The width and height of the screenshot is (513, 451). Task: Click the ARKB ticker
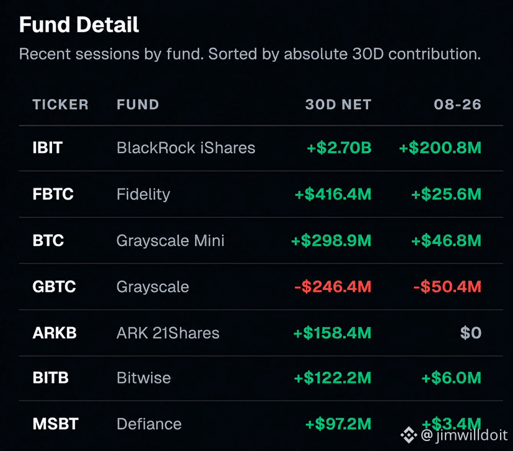tap(55, 333)
